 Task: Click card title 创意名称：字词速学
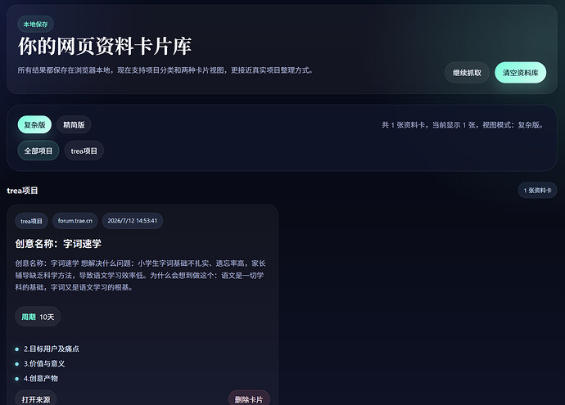click(58, 244)
